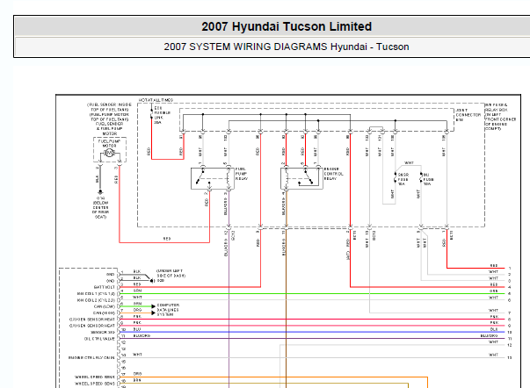
Task: Click continuation number 13 at right edge
Action: coord(510,358)
